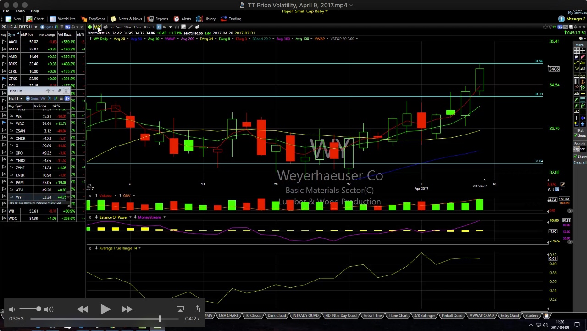This screenshot has height=331, width=587.
Task: Launch EasyScans from the toolbar
Action: coord(93,19)
